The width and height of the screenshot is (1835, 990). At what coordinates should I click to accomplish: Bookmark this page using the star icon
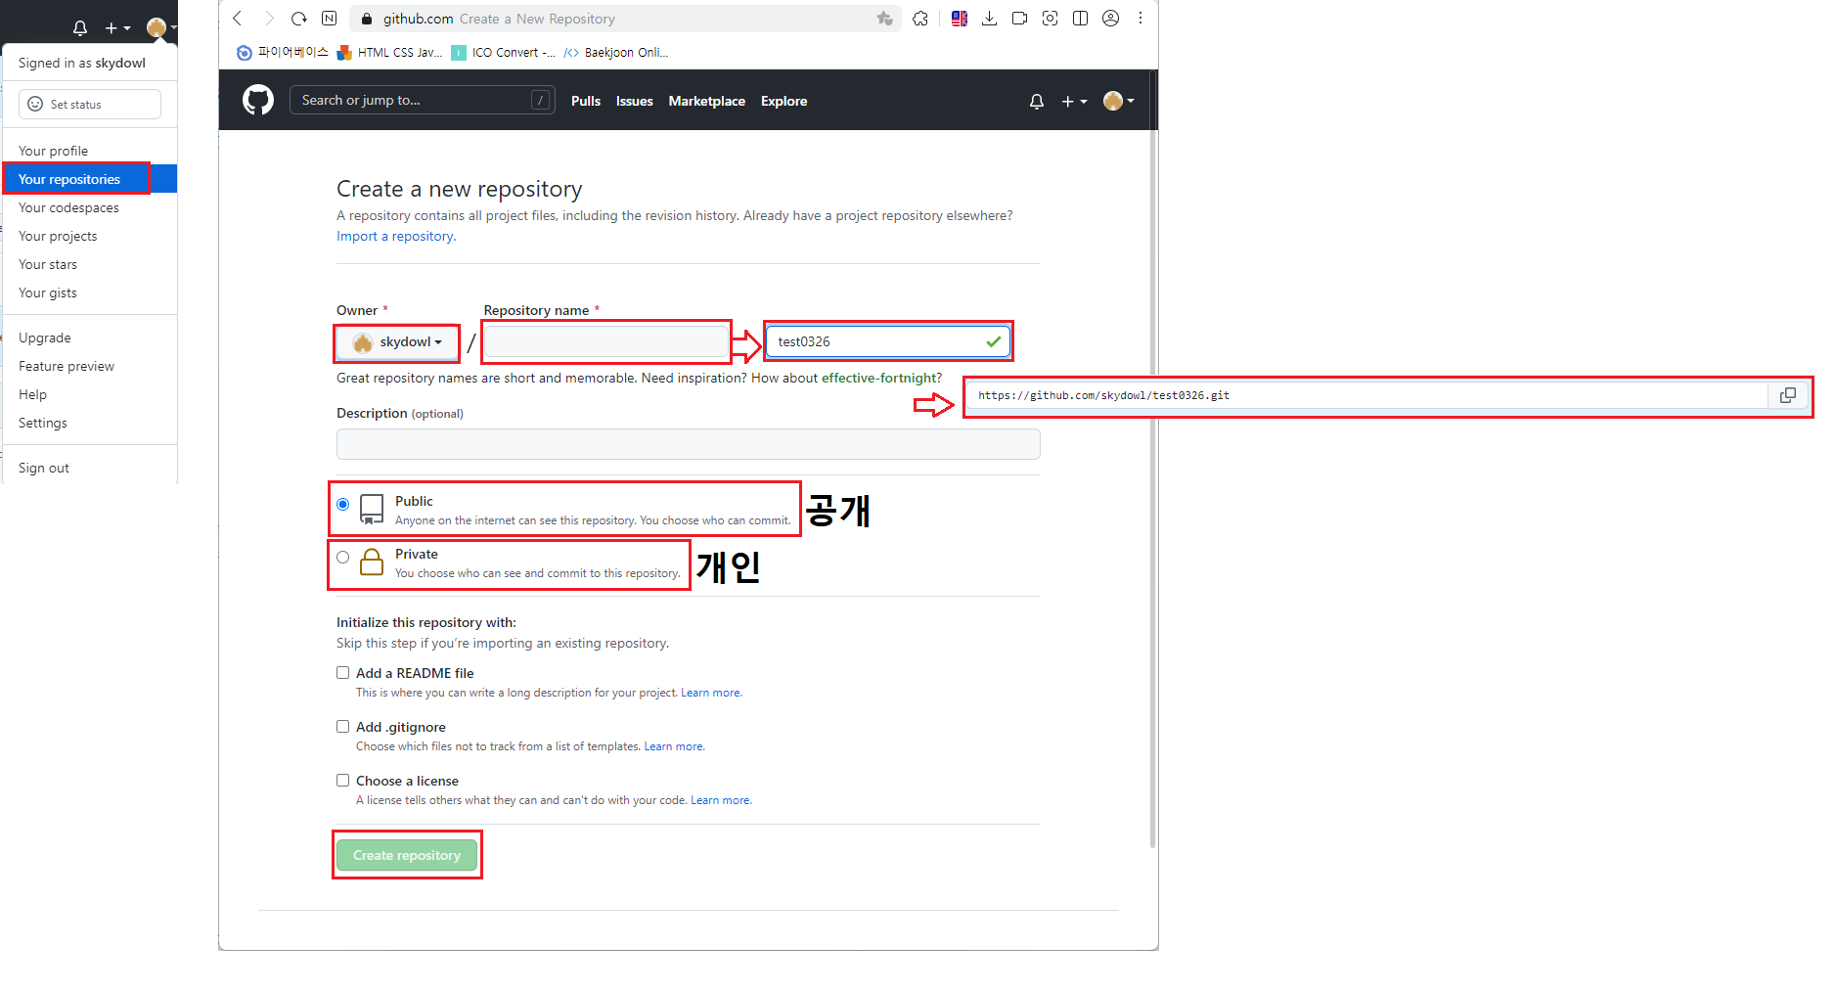tap(885, 19)
